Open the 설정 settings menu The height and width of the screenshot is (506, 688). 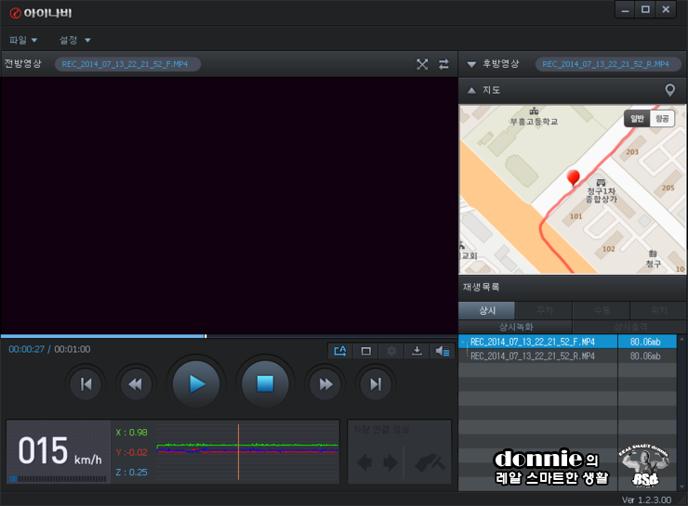(x=74, y=40)
